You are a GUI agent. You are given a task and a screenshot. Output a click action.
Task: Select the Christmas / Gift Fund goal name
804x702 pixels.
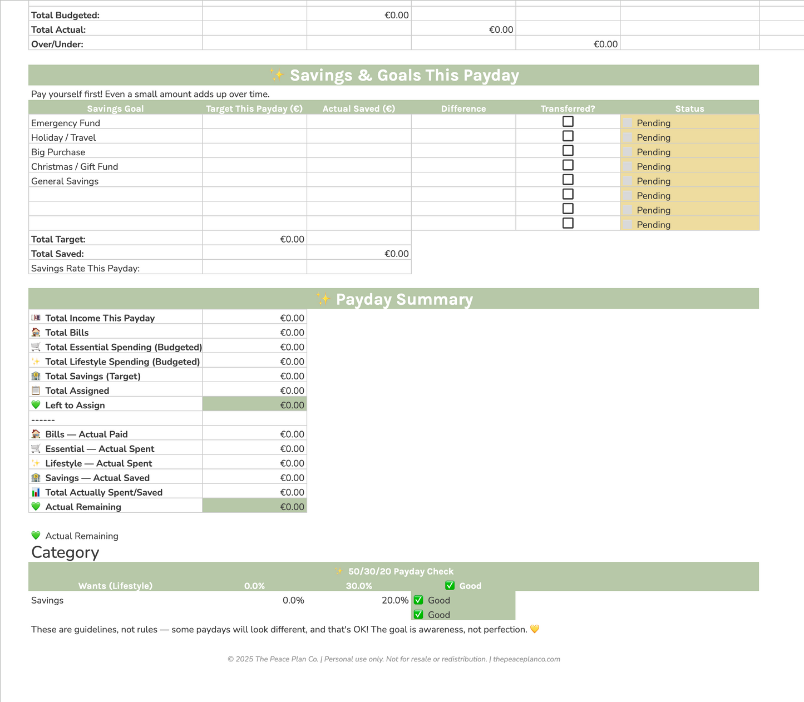pyautogui.click(x=115, y=165)
